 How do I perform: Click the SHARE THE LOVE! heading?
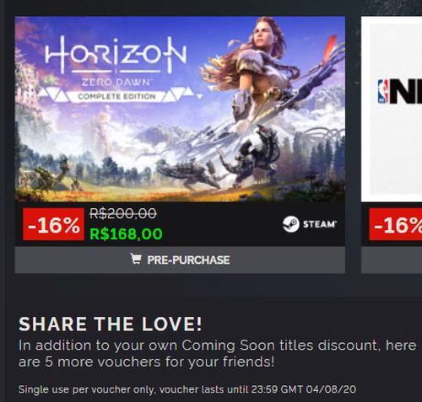click(x=111, y=324)
